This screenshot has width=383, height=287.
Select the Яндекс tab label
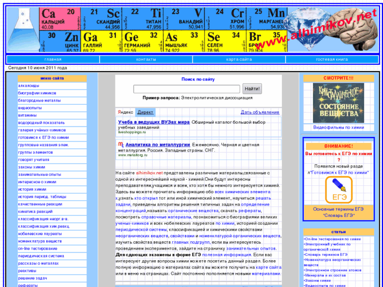click(125, 112)
